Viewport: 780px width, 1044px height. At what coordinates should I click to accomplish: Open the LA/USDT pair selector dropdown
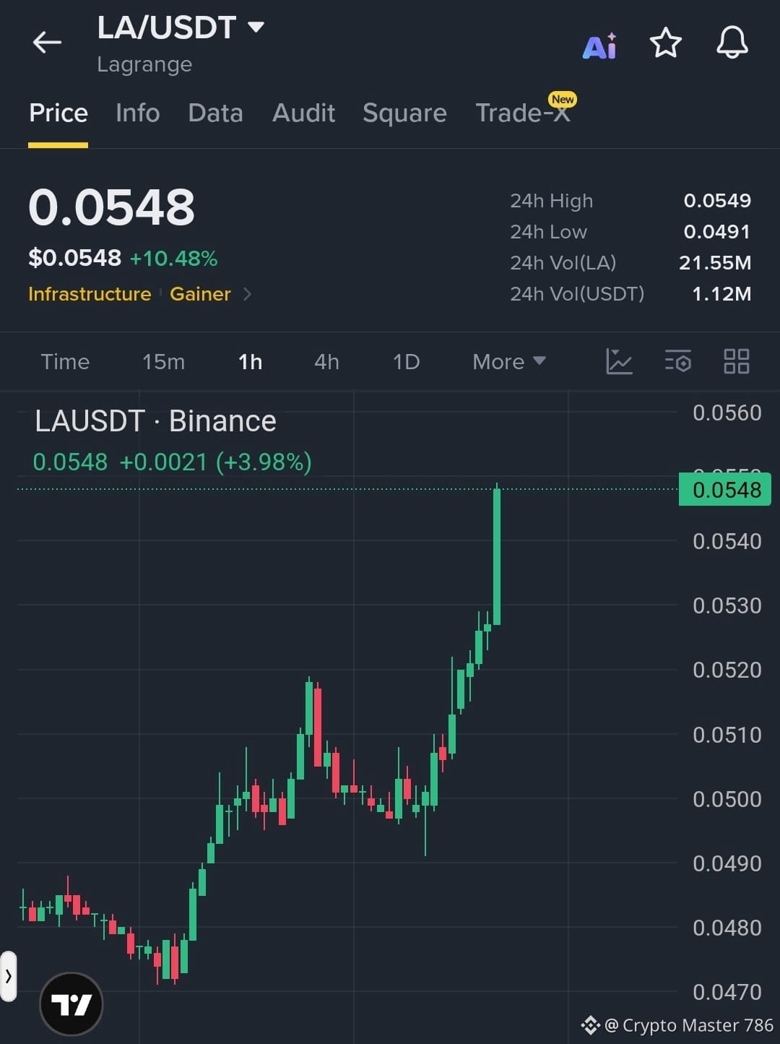181,27
